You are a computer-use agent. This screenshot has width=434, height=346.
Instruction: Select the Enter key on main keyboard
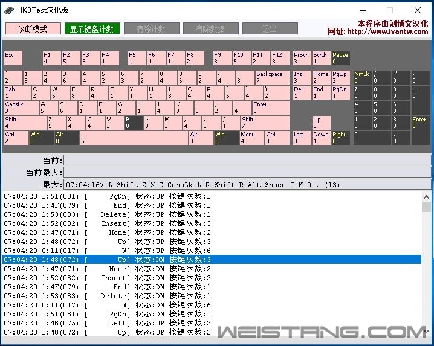pyautogui.click(x=270, y=107)
